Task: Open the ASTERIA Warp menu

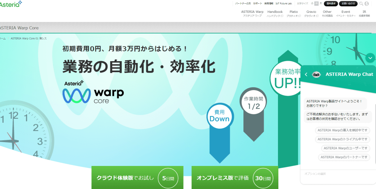Action: point(252,14)
